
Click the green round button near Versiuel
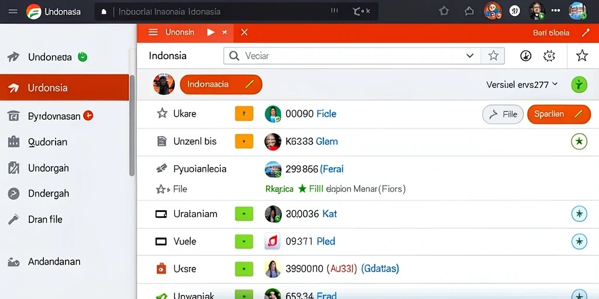point(579,84)
